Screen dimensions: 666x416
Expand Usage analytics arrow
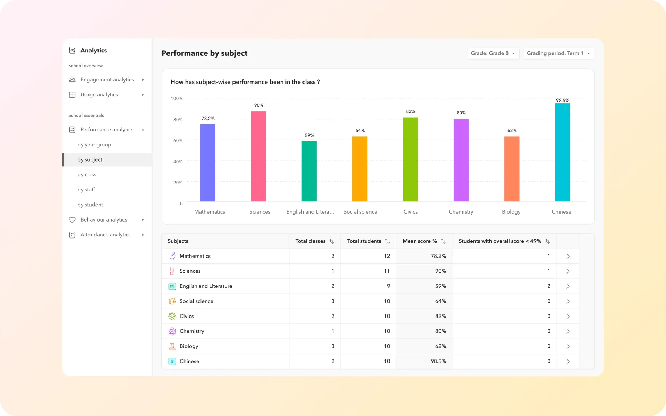(x=143, y=95)
